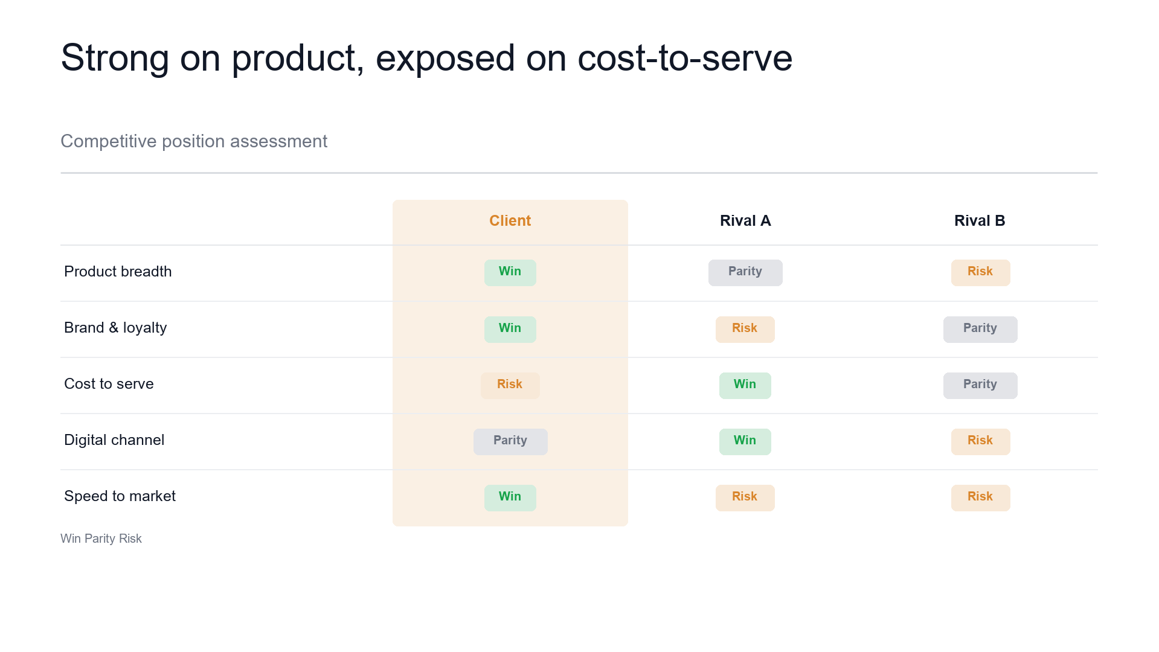Select Rival B's Parity badge for Cost to serve
This screenshot has width=1159, height=652.
coord(981,386)
